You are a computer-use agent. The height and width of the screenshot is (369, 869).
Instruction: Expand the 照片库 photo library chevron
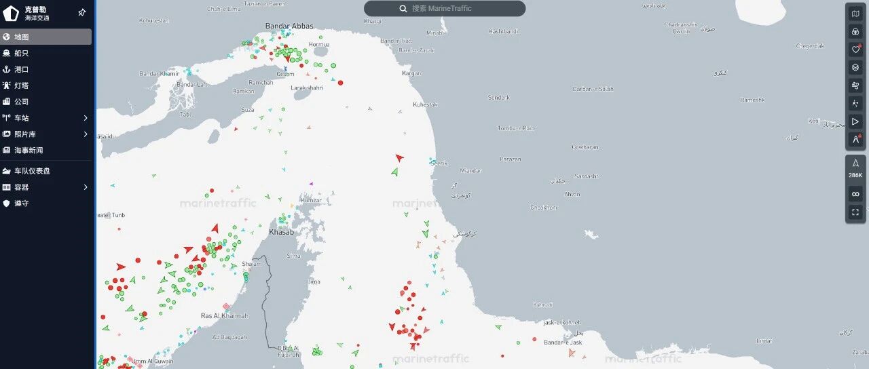tap(86, 134)
